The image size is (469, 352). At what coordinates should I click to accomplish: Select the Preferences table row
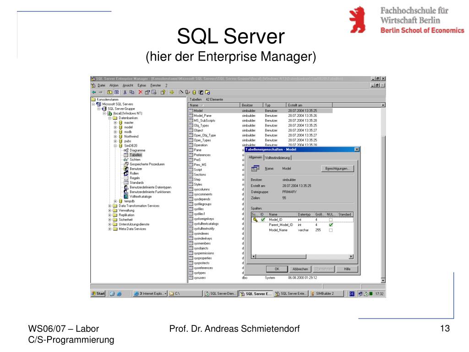202,155
